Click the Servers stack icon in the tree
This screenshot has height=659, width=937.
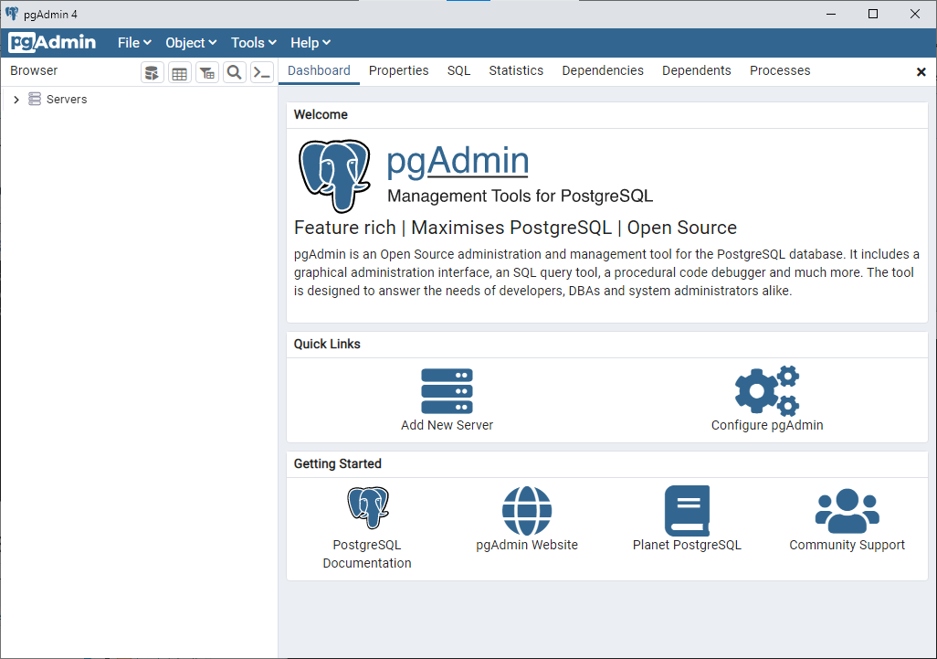click(35, 100)
